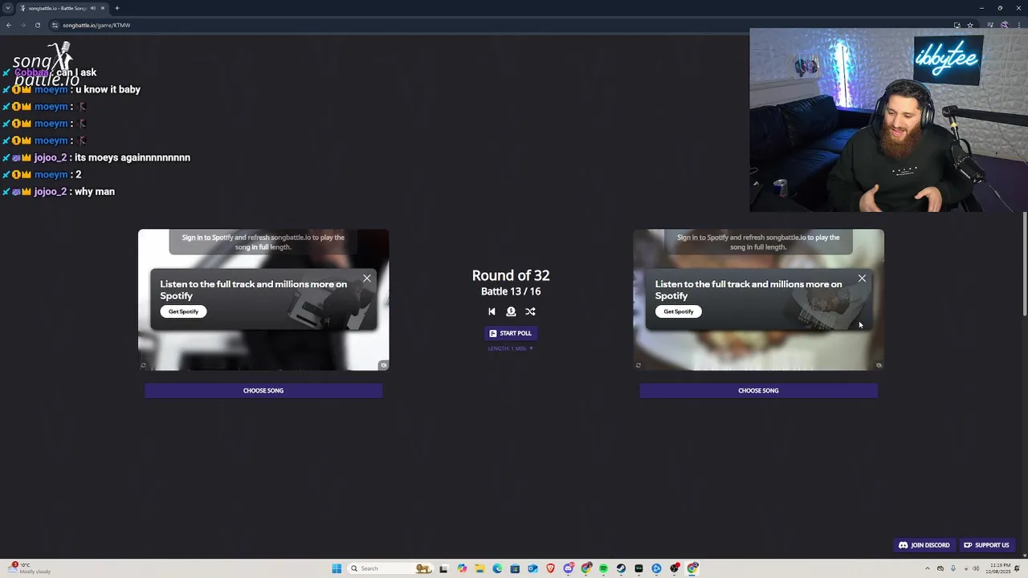The width and height of the screenshot is (1028, 578).
Task: Click the small icon at the right card's bottom-right
Action: (x=879, y=365)
